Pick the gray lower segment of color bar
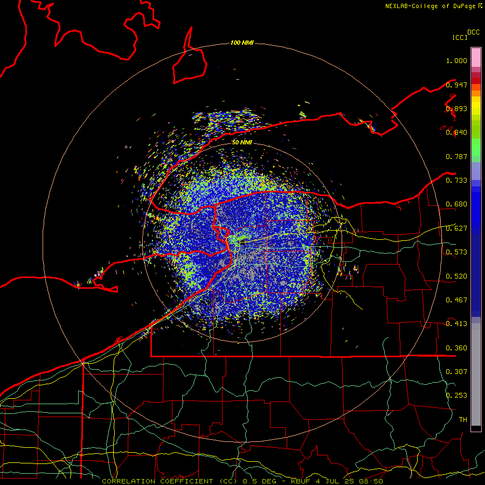 click(476, 375)
